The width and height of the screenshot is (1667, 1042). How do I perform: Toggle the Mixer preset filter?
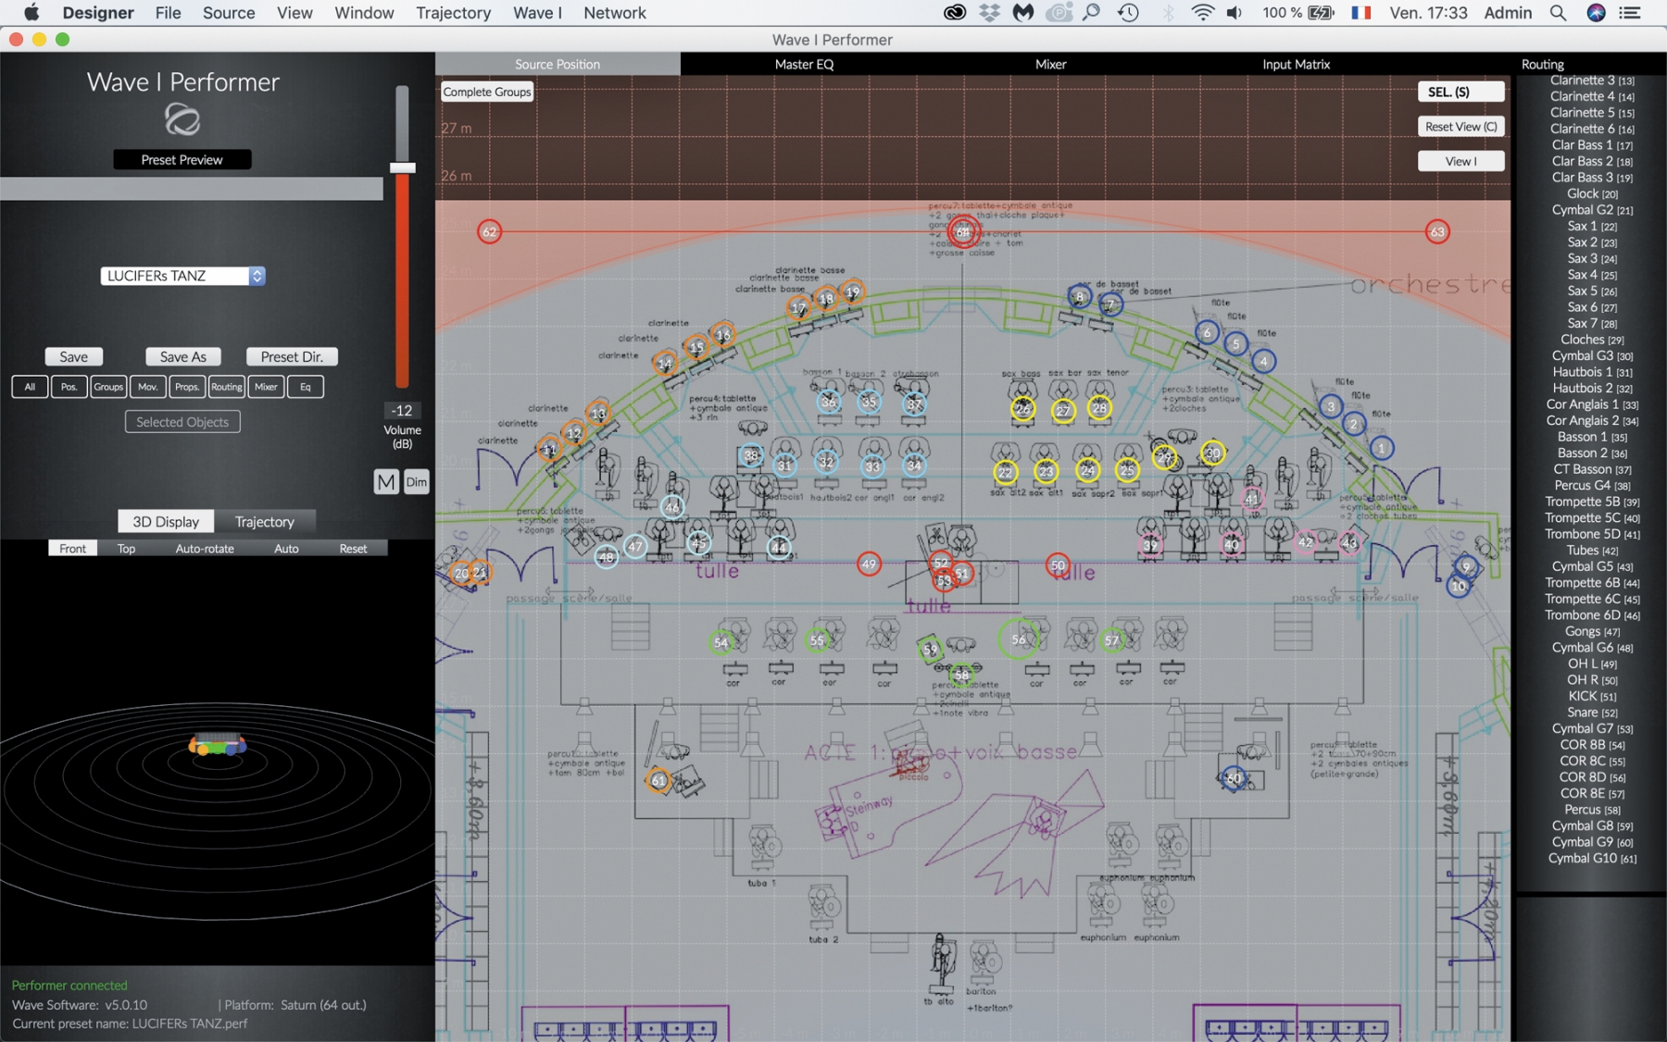pyautogui.click(x=266, y=387)
